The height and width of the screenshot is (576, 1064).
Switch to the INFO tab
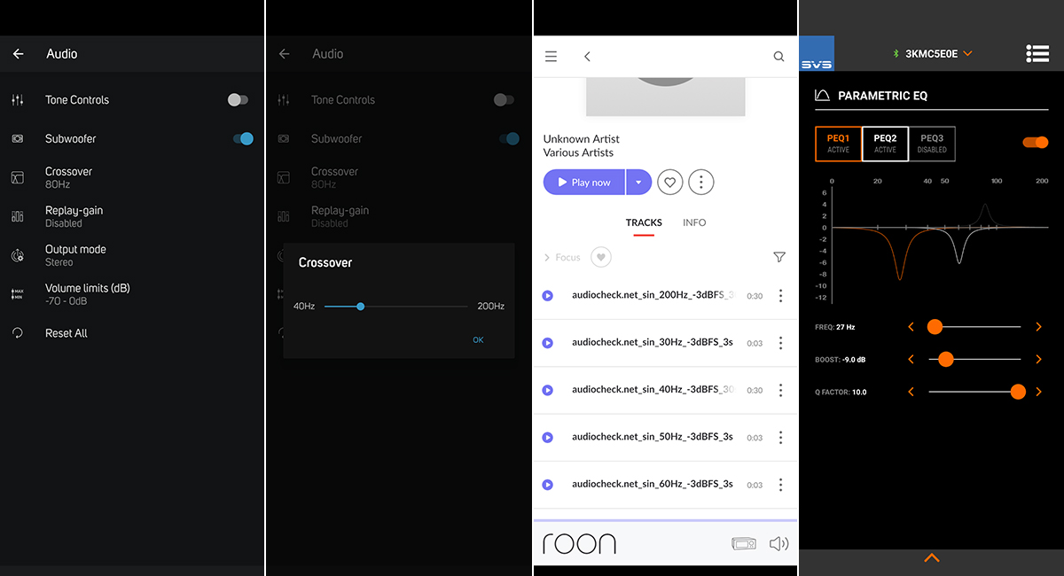point(694,223)
